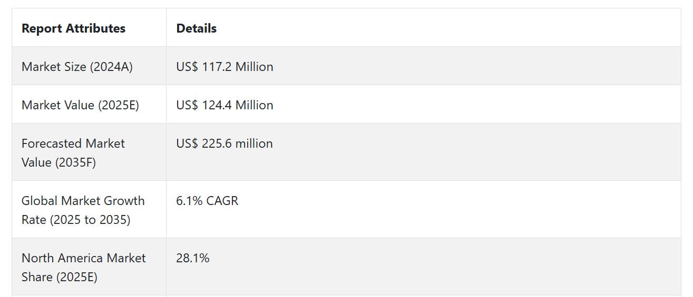This screenshot has height=297, width=693.
Task: Click the US$ 124.4 Million value
Action: tap(225, 105)
